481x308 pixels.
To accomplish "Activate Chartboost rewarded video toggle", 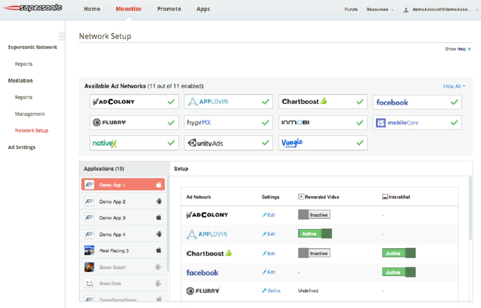I will tap(314, 253).
